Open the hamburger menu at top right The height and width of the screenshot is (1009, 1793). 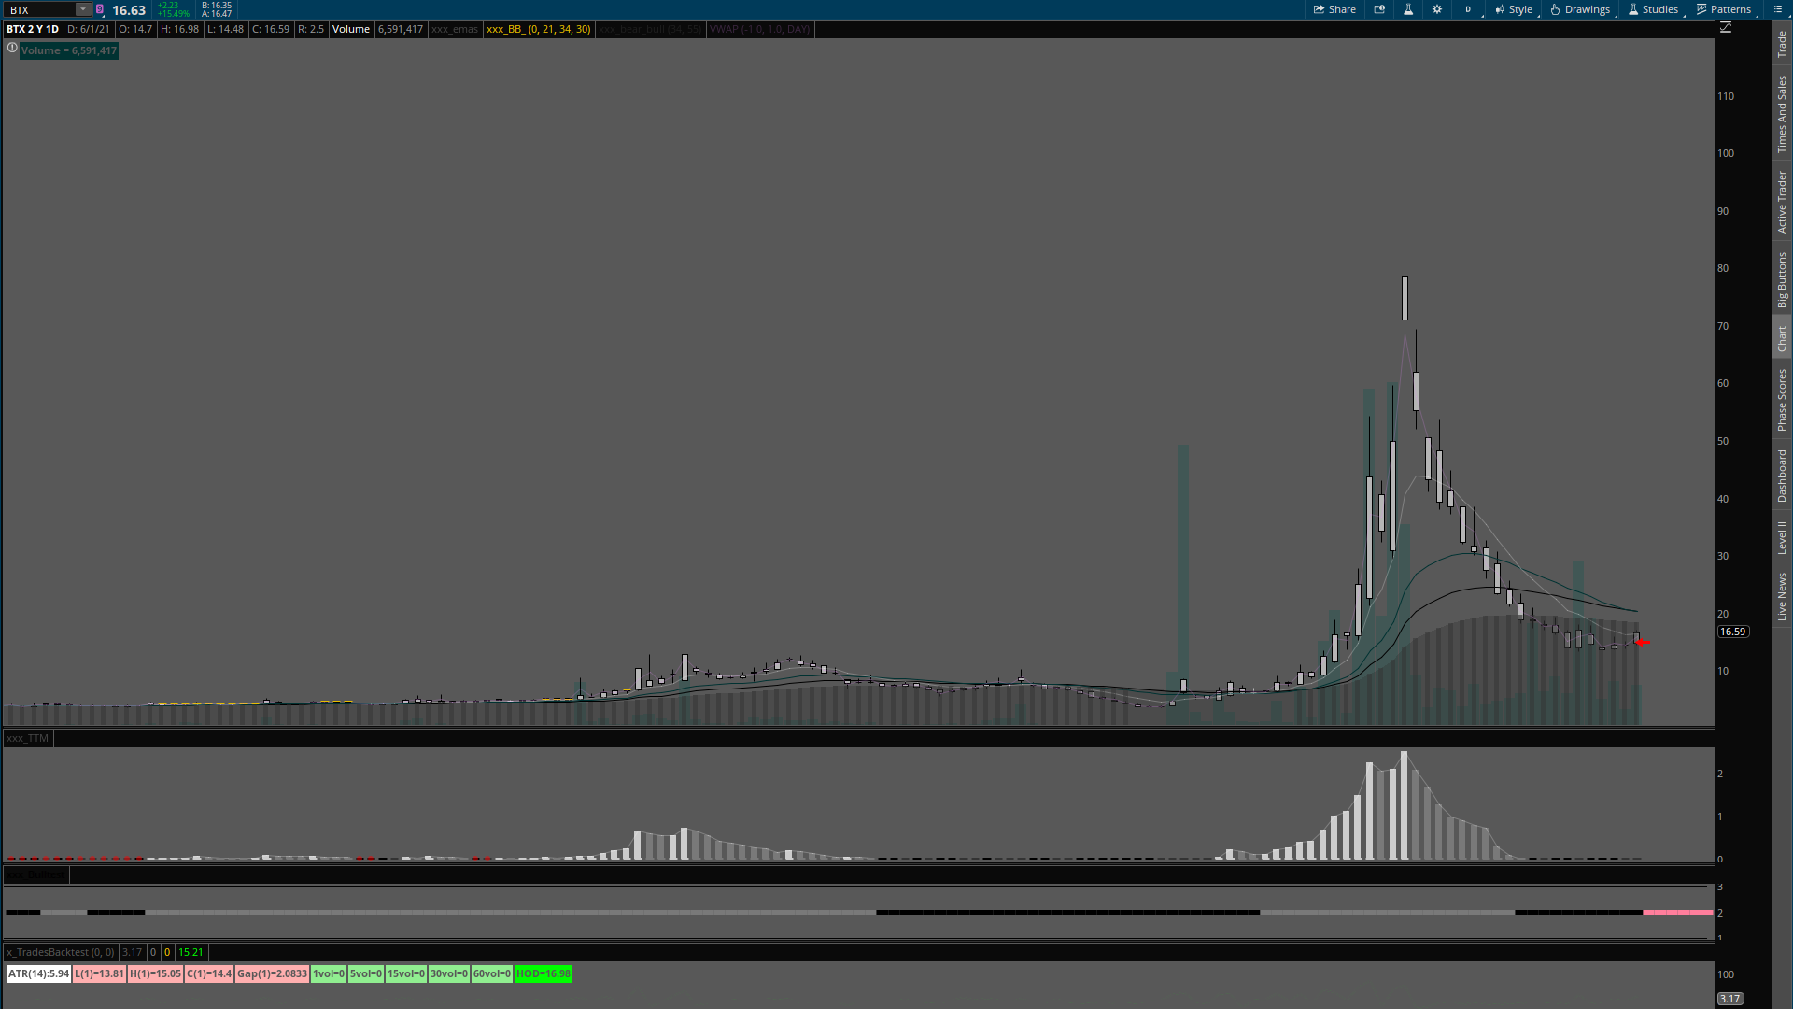(x=1777, y=9)
